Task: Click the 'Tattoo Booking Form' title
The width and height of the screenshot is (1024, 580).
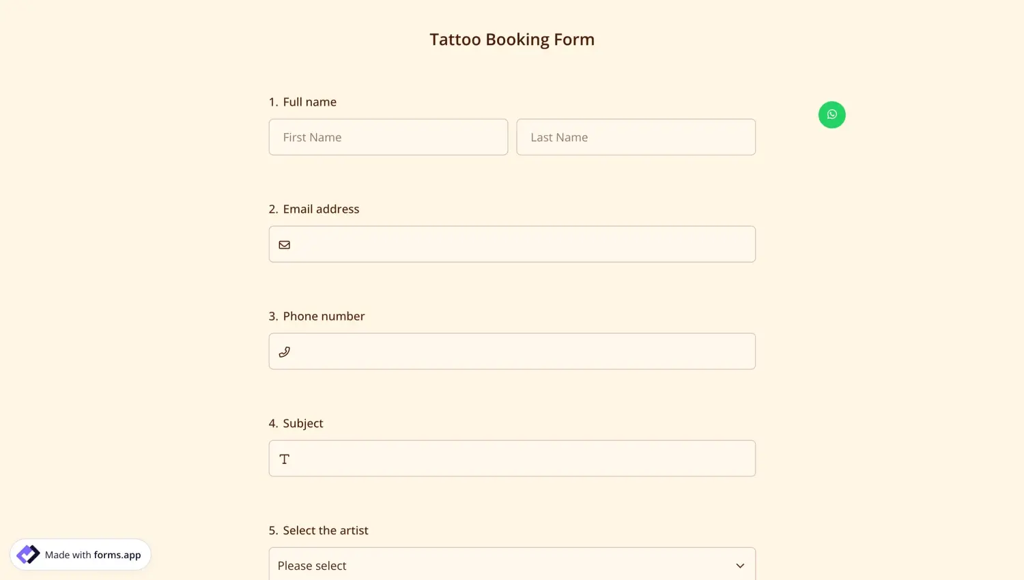Action: [512, 40]
